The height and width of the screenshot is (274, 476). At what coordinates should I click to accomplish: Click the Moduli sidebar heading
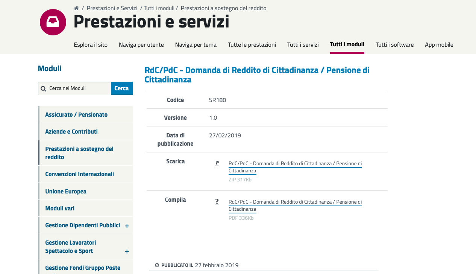tap(50, 68)
